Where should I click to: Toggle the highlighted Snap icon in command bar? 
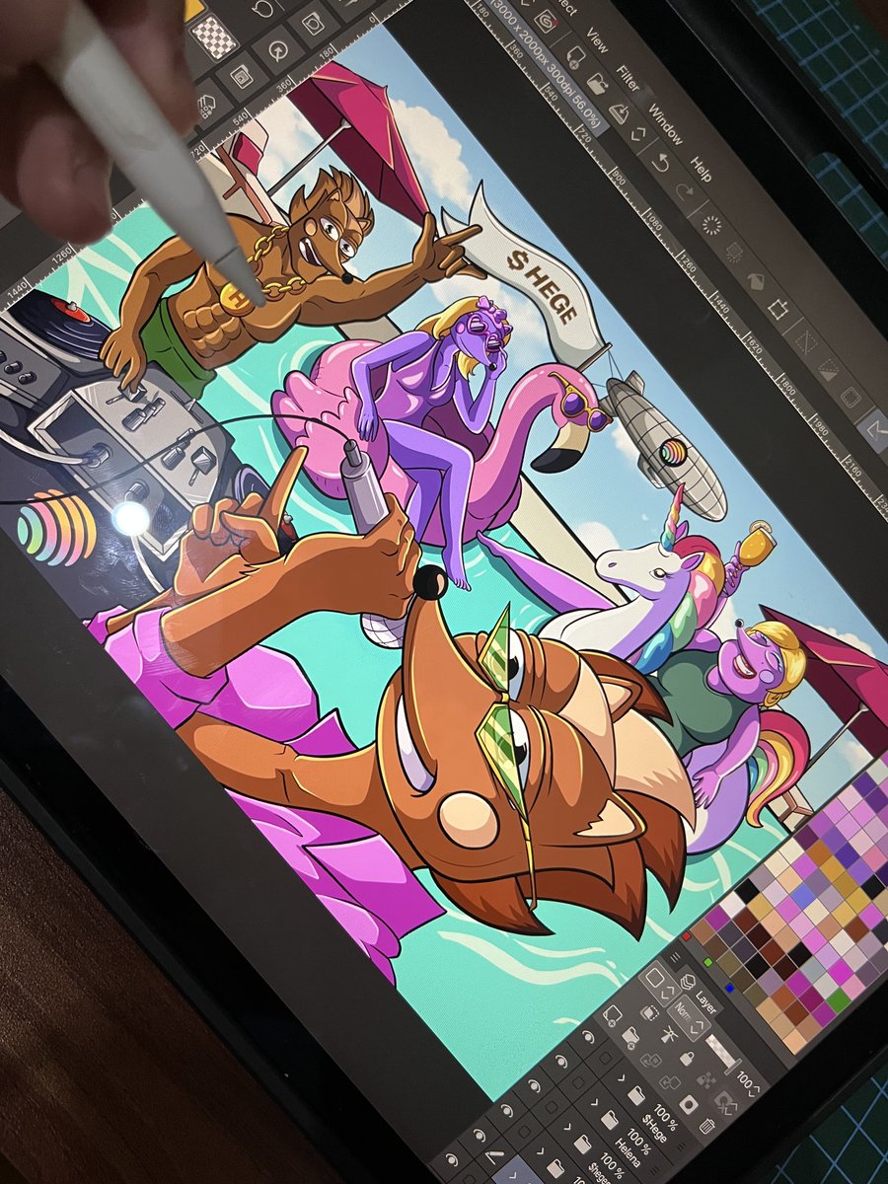(x=877, y=431)
